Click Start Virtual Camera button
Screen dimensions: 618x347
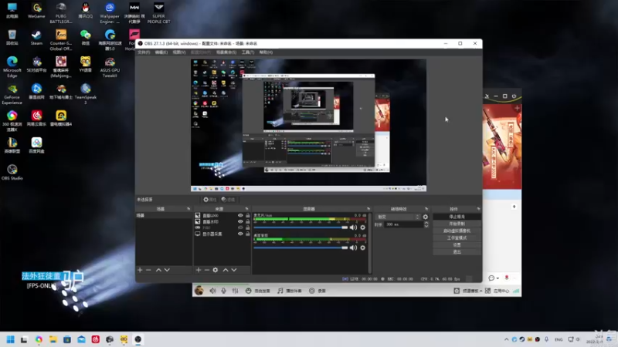click(457, 231)
